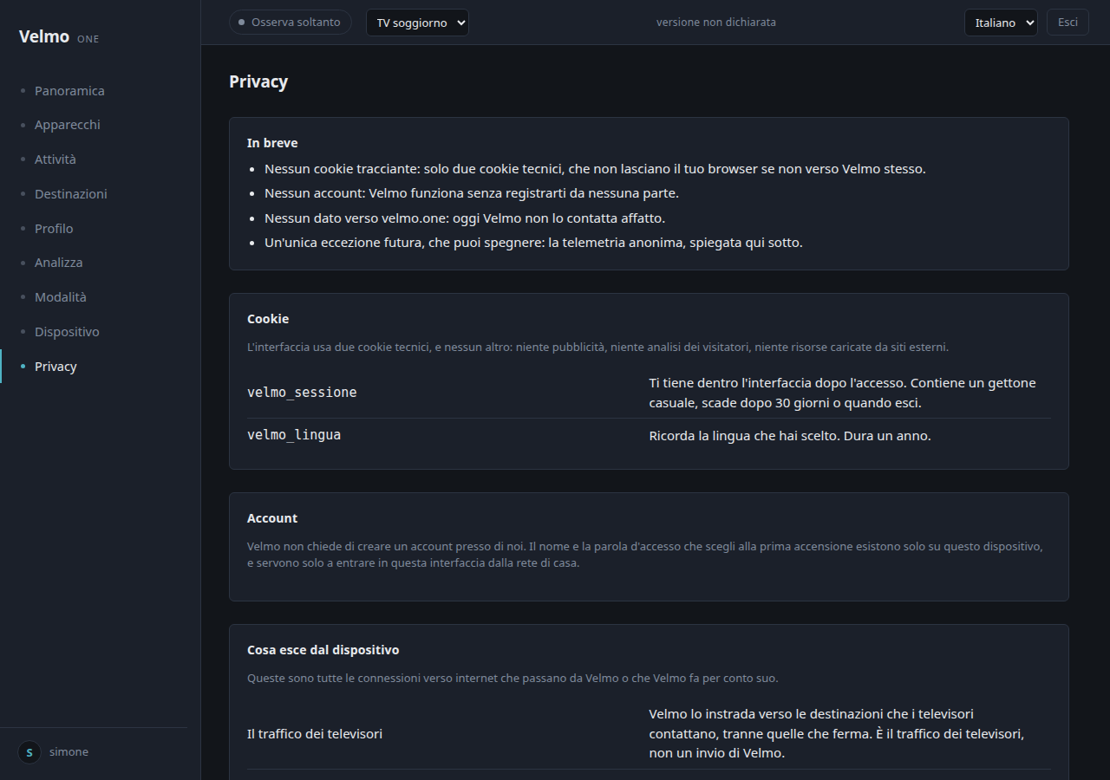Image resolution: width=1110 pixels, height=780 pixels.
Task: Toggle the "Osserva soltanto" mode pill
Action: (291, 23)
